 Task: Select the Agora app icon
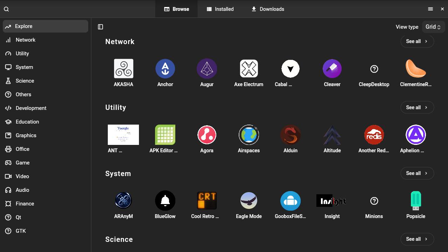pos(207,135)
